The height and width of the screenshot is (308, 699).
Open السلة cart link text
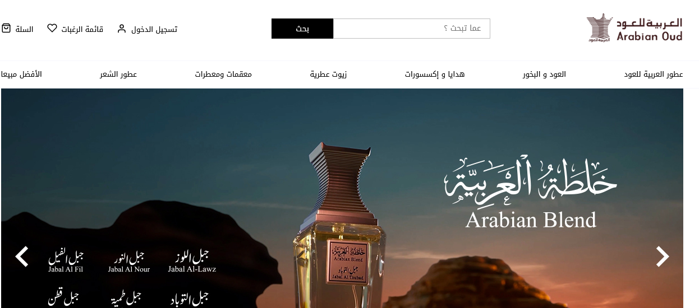[24, 29]
